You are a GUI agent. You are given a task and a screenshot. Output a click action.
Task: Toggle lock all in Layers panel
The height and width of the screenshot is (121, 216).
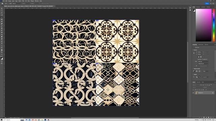203,90
